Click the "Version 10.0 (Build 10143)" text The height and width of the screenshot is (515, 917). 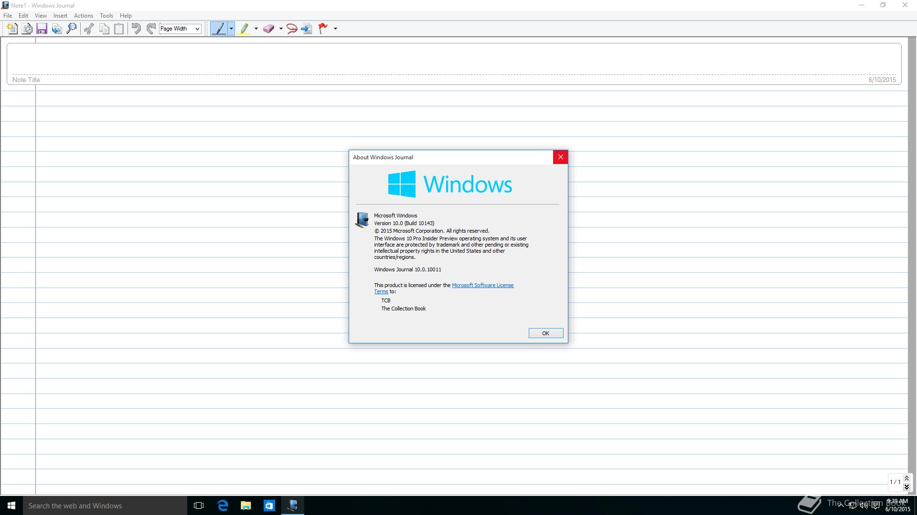coord(404,223)
